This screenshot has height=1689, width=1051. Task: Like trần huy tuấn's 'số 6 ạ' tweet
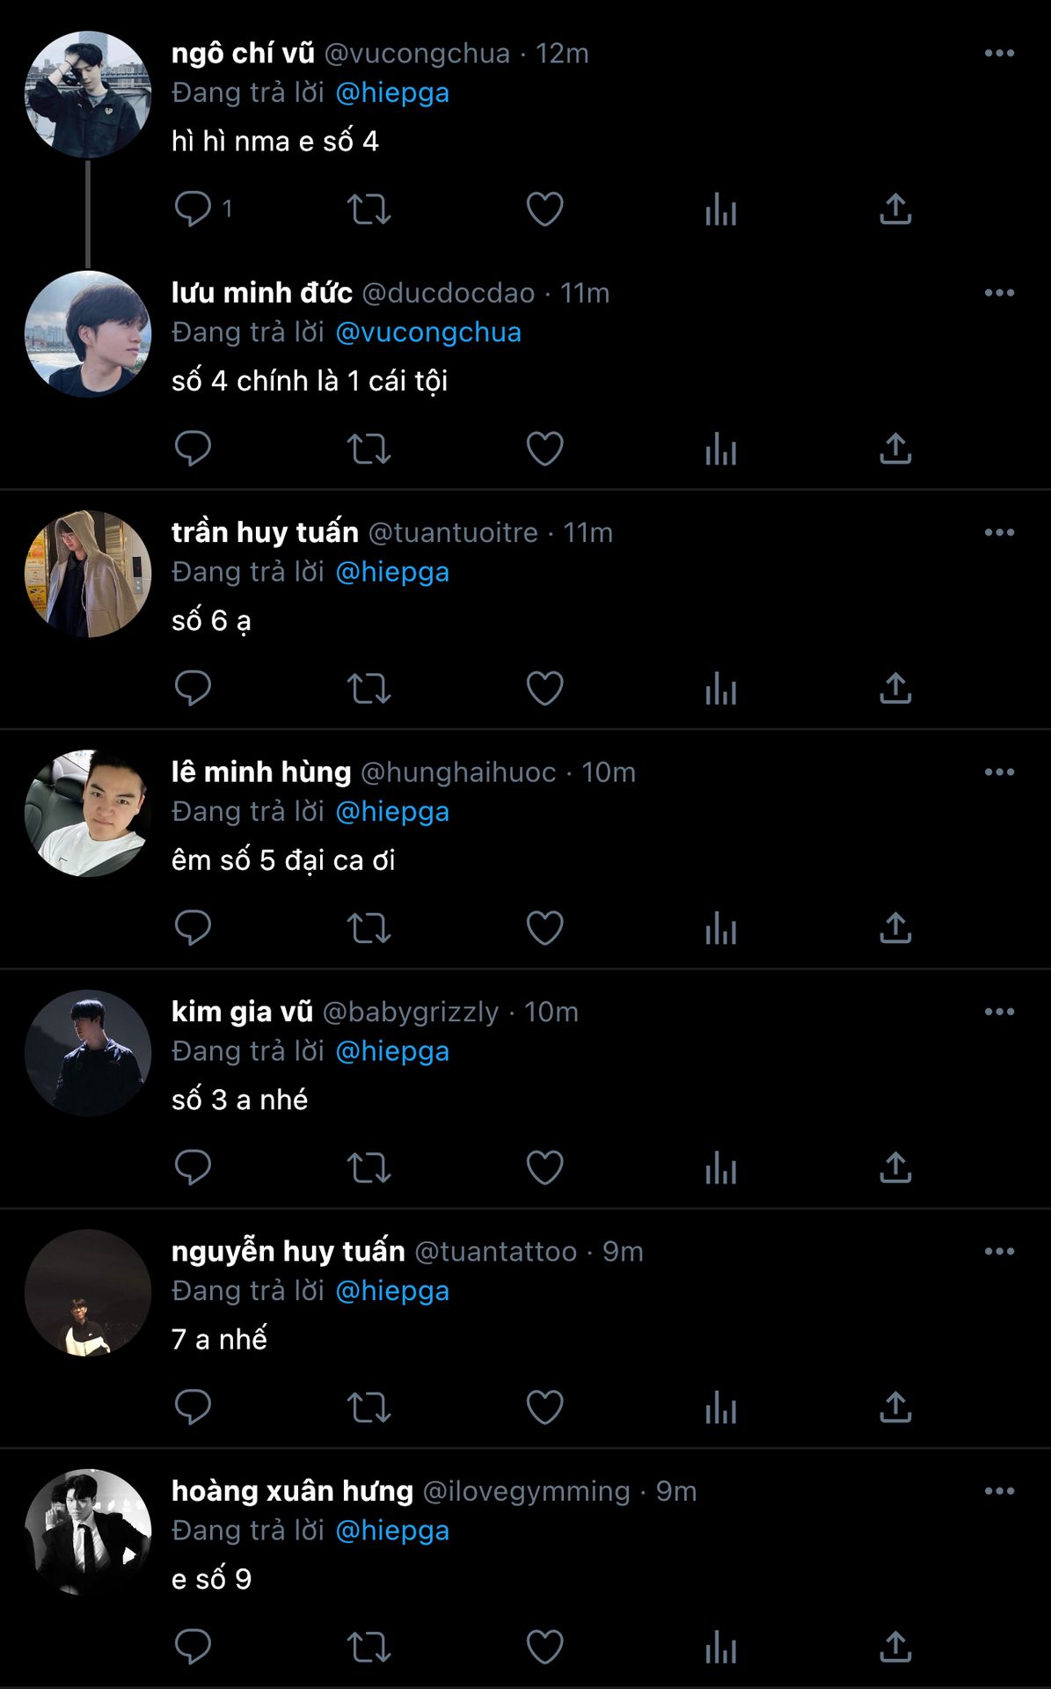[x=544, y=688]
